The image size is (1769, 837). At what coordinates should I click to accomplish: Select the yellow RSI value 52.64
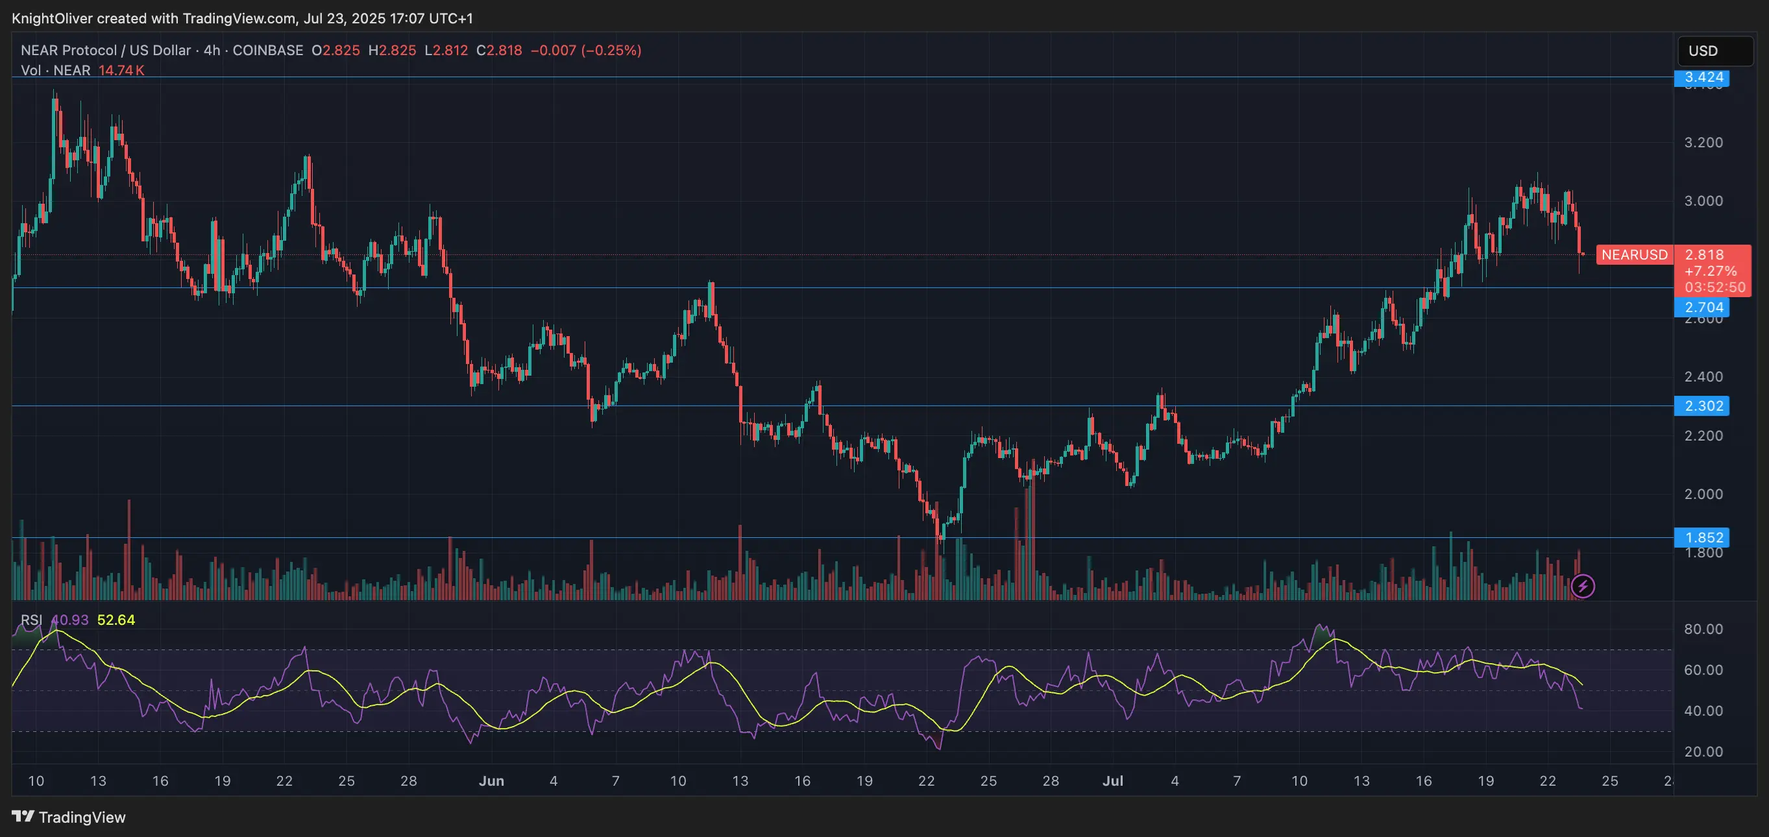116,620
